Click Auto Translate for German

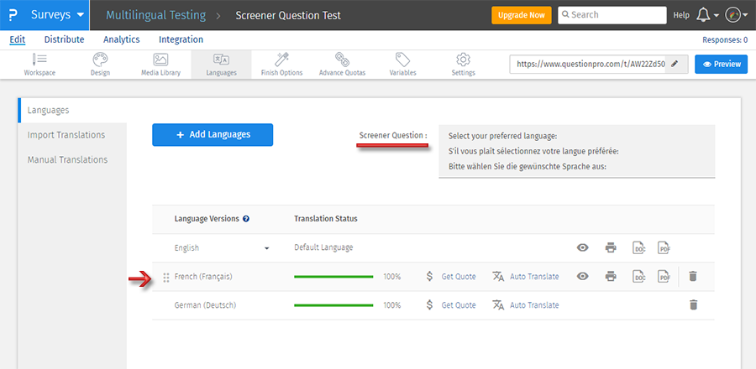526,305
